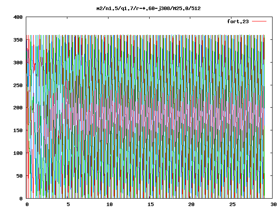Click y-axis label 200
This screenshot has width=280, height=210.
coord(18,108)
